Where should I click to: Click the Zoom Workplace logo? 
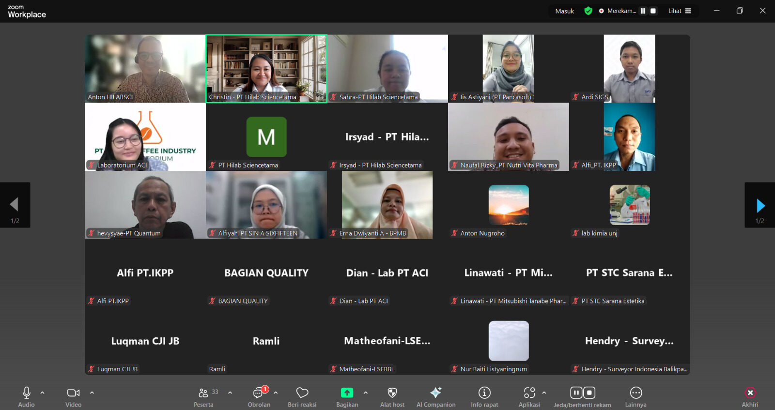27,11
